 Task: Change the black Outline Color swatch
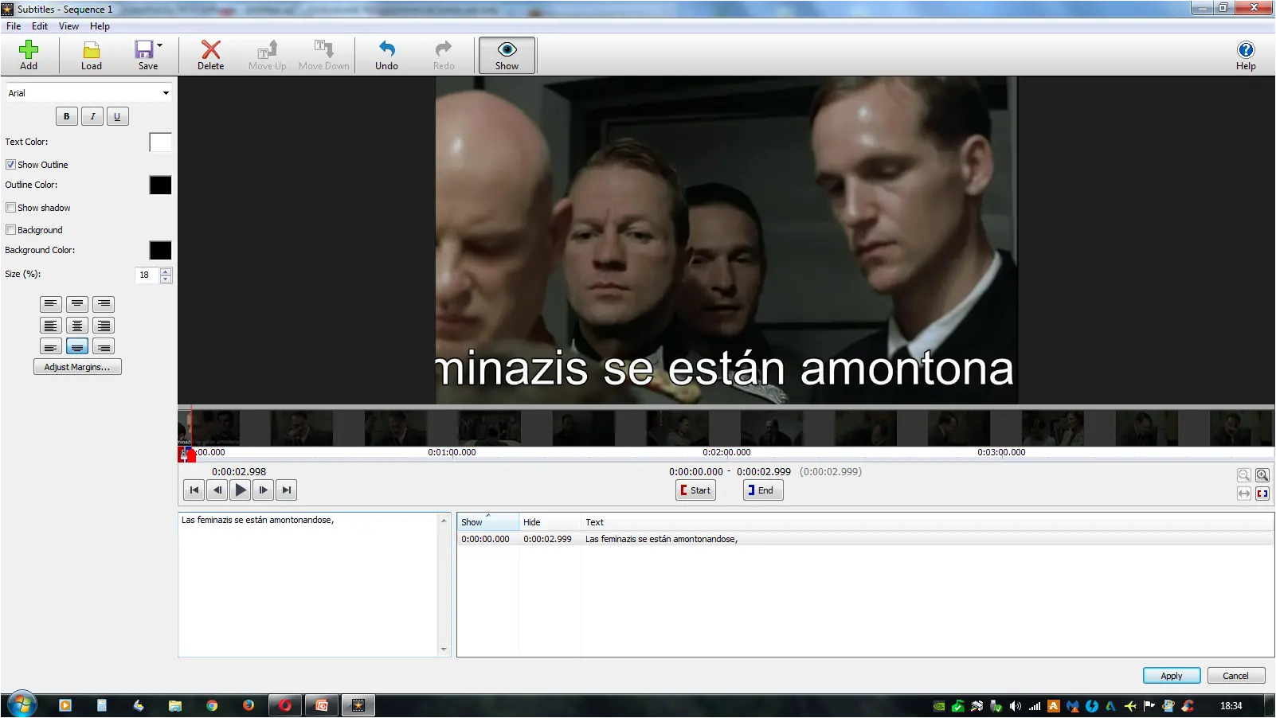click(160, 185)
